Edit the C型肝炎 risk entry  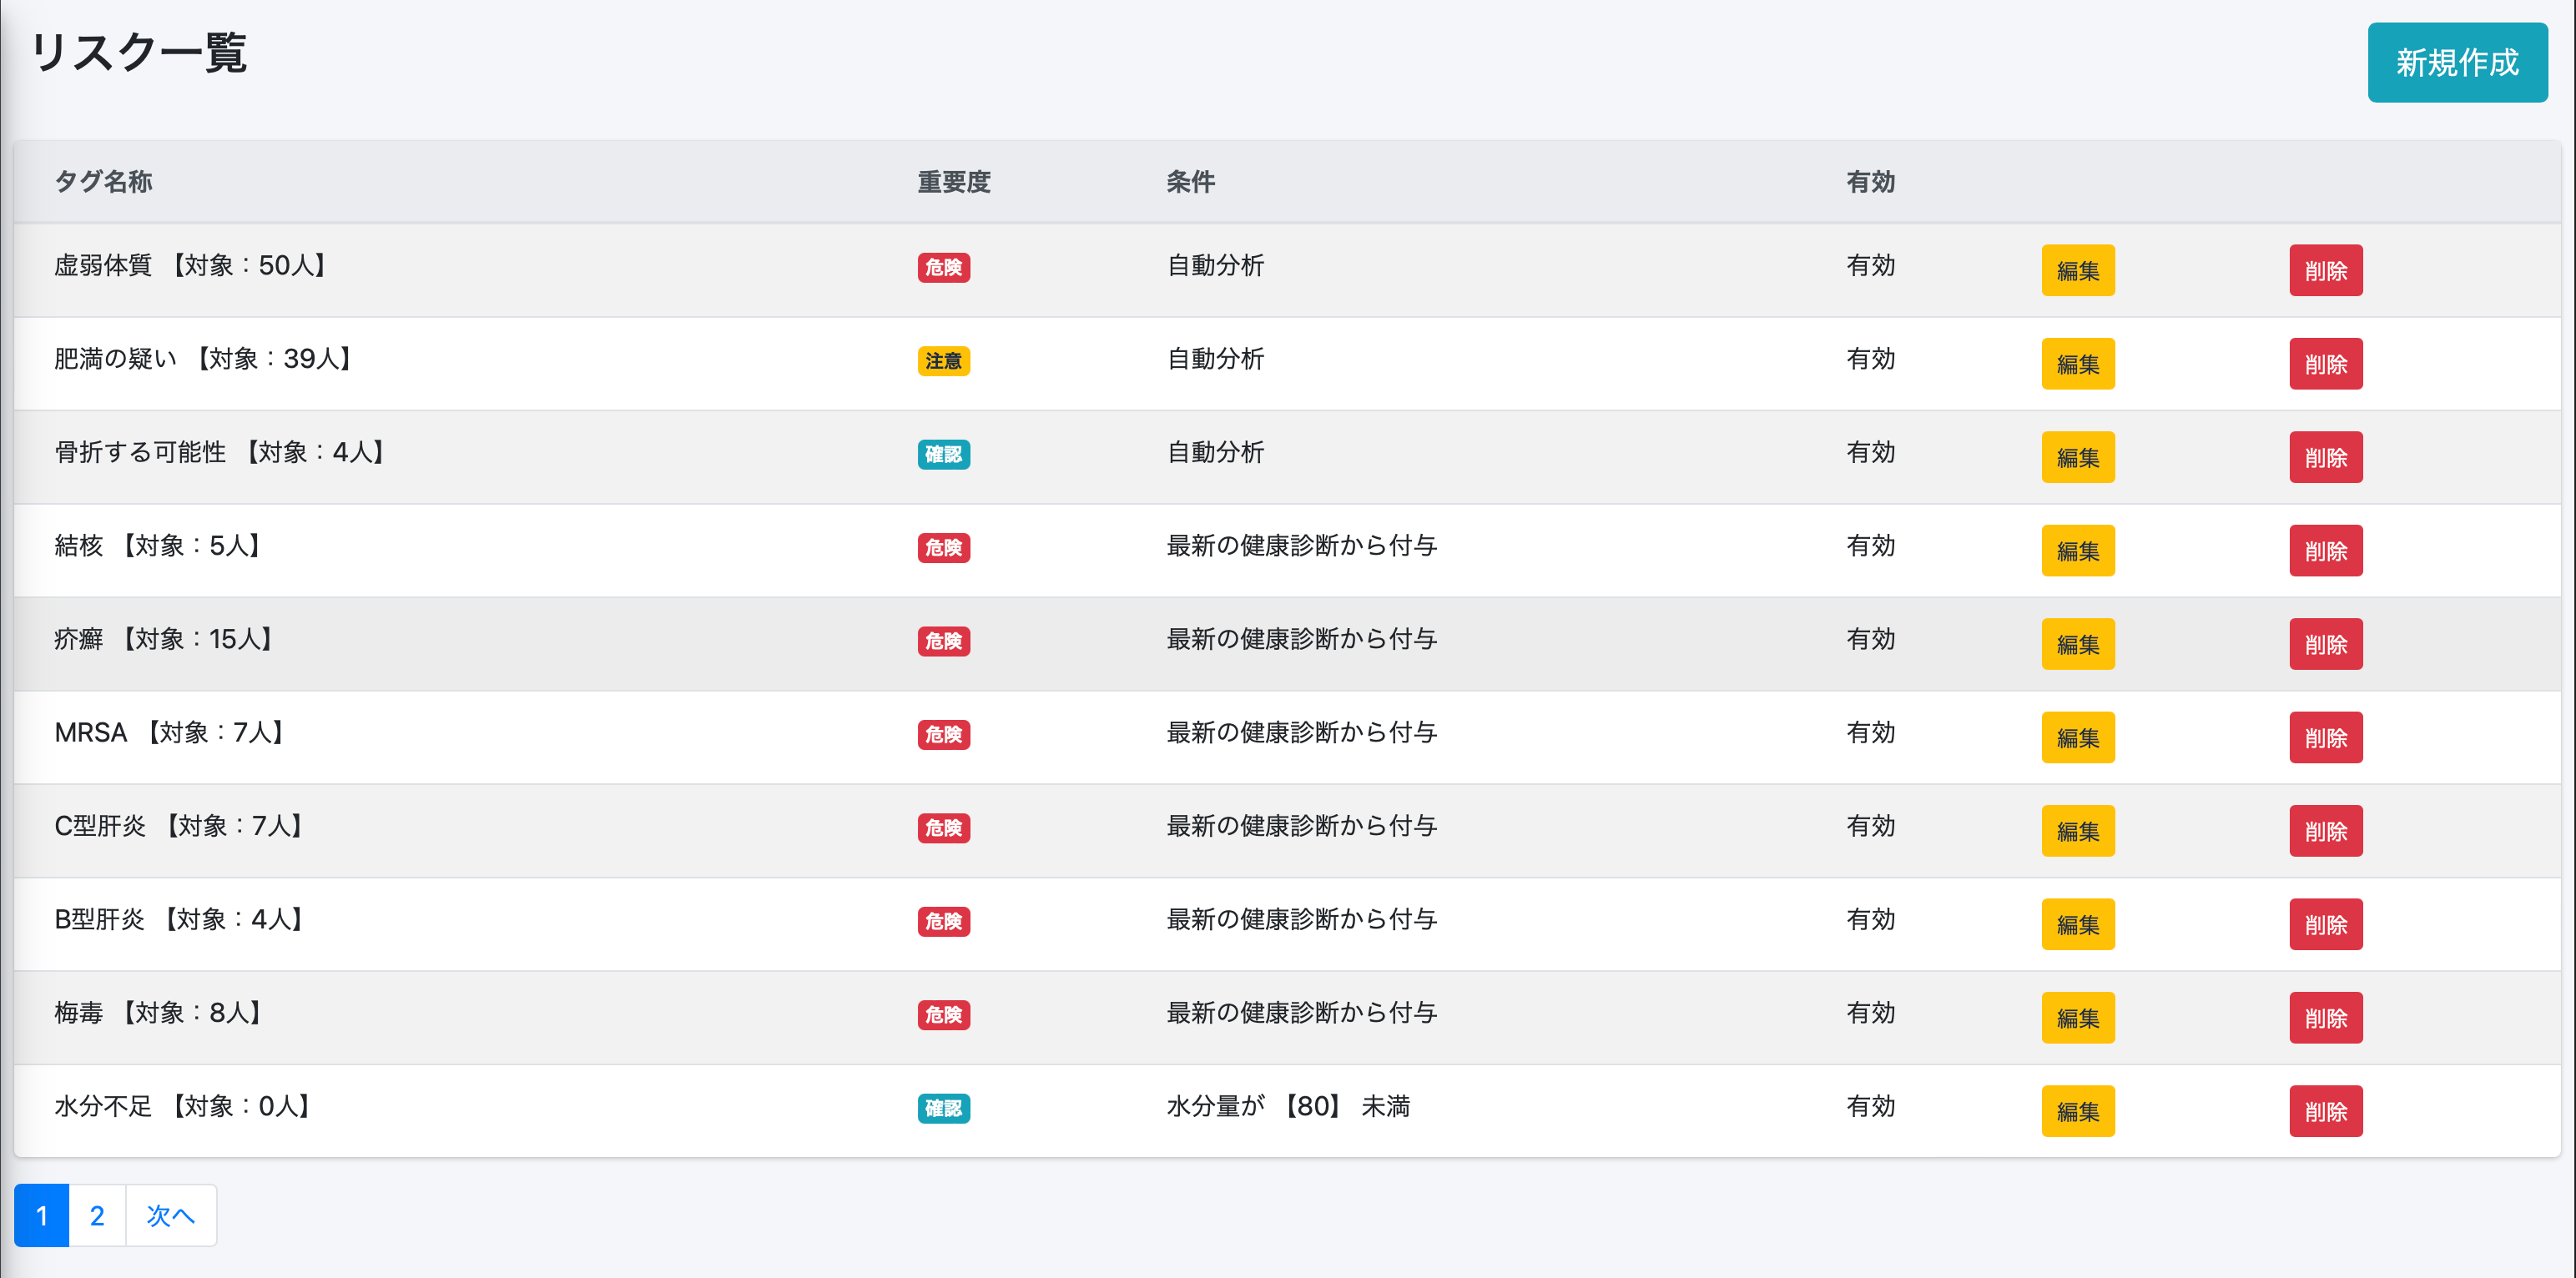pyautogui.click(x=2077, y=830)
